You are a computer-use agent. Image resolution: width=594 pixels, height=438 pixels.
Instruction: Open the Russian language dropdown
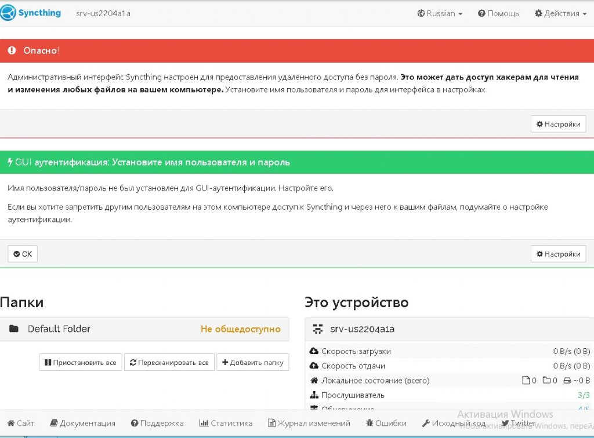pyautogui.click(x=440, y=13)
